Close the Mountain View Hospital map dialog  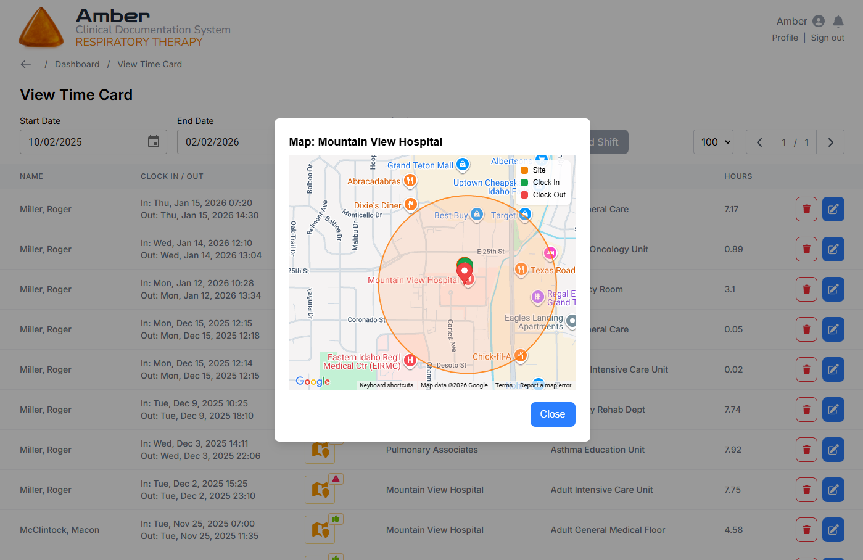tap(552, 414)
